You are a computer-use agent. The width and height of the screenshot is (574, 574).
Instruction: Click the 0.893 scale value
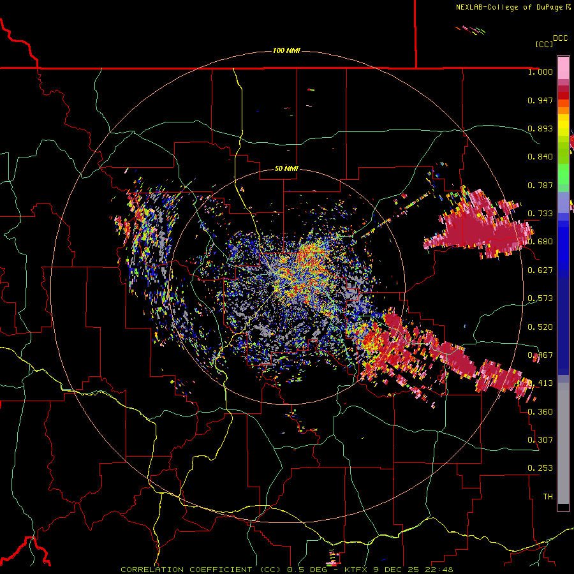540,128
